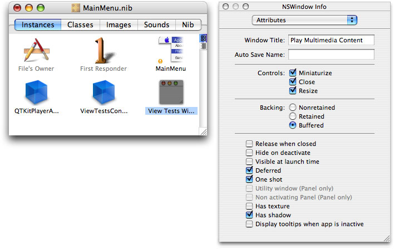
Task: Select the File's Owner icon
Action: [x=36, y=50]
